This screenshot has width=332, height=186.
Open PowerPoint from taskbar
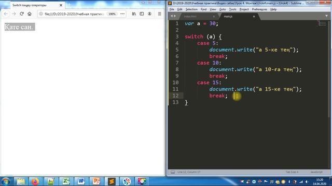click(96, 181)
